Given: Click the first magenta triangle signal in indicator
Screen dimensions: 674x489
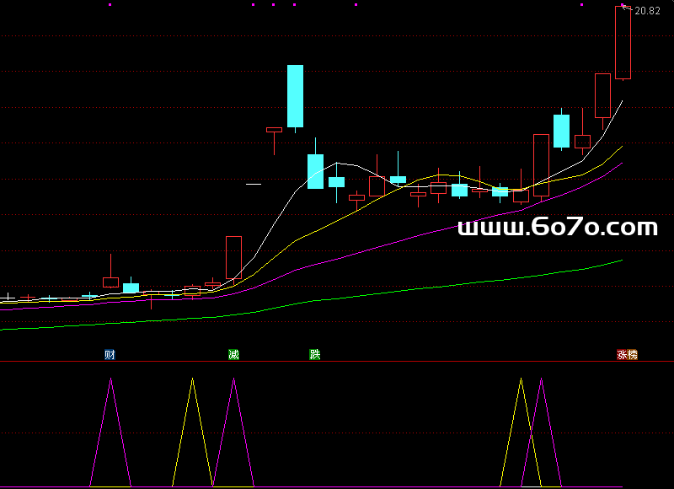Looking at the screenshot, I should pos(110,430).
